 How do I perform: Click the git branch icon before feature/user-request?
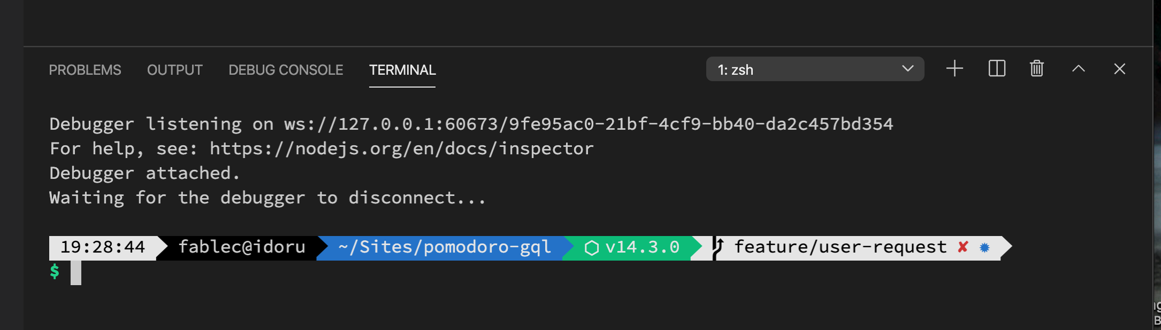717,247
